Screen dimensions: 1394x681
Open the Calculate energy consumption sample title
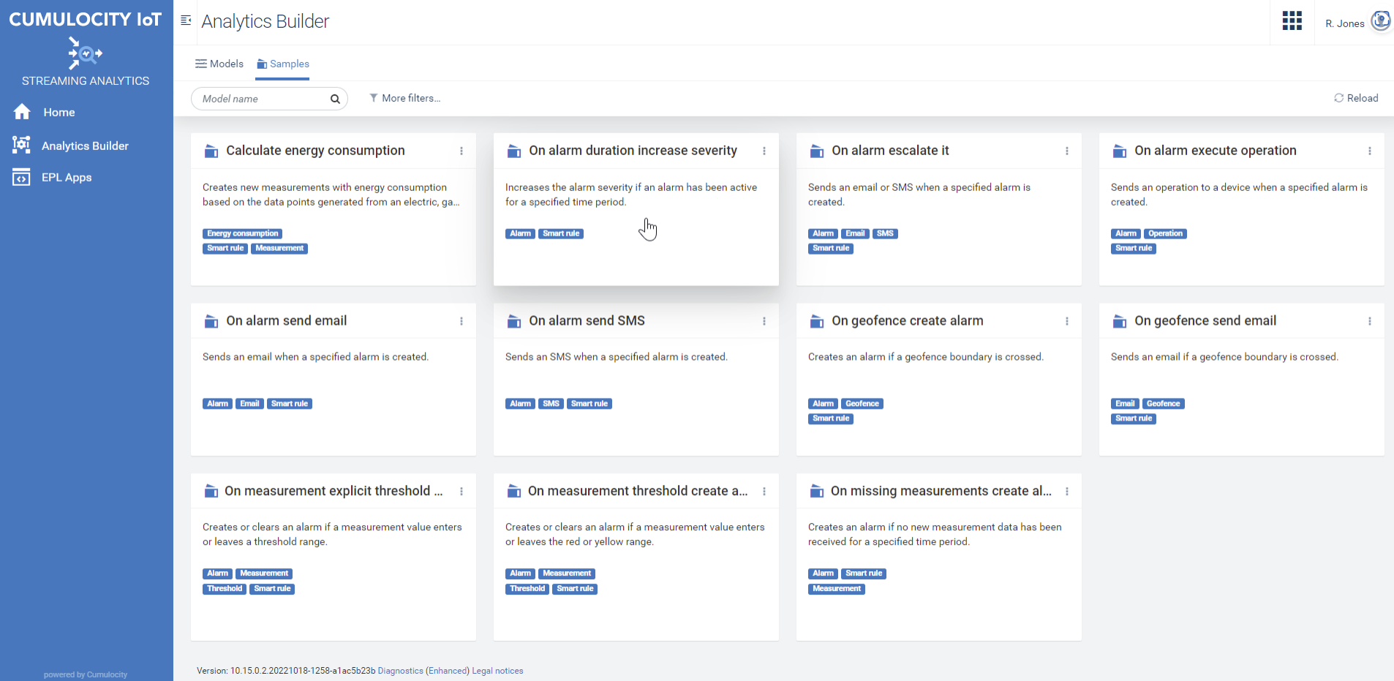click(x=315, y=150)
